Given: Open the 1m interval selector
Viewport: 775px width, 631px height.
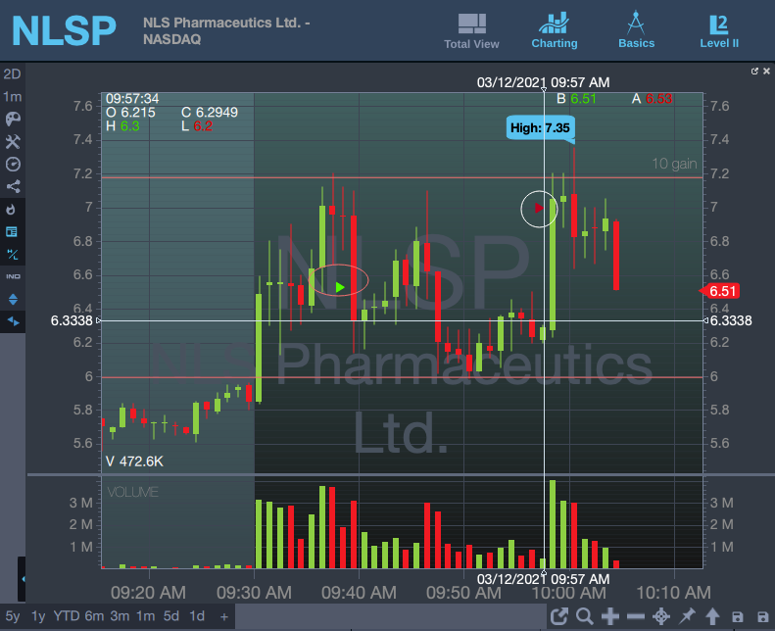Looking at the screenshot, I should 13,97.
